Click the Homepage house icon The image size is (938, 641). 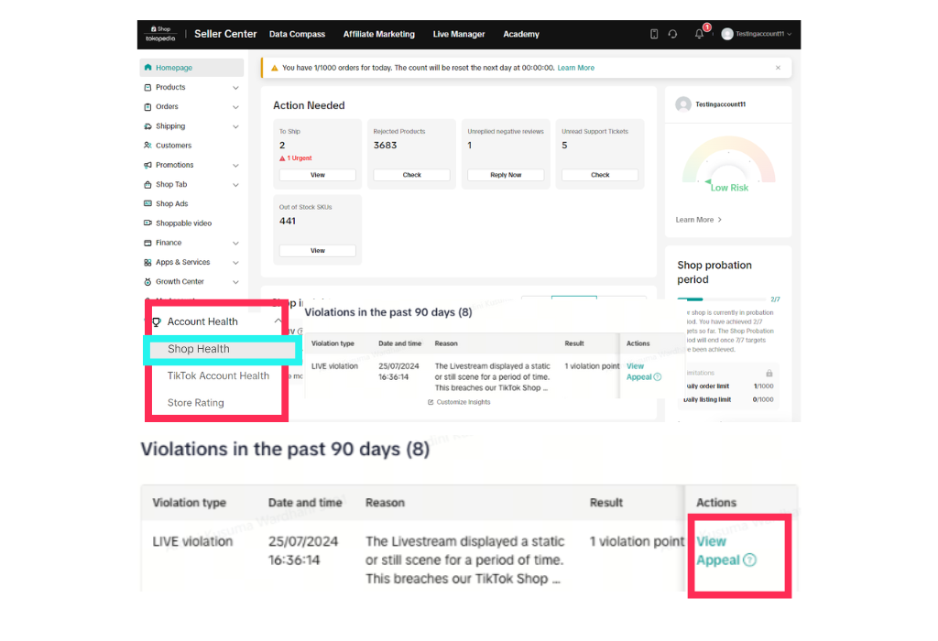(148, 68)
